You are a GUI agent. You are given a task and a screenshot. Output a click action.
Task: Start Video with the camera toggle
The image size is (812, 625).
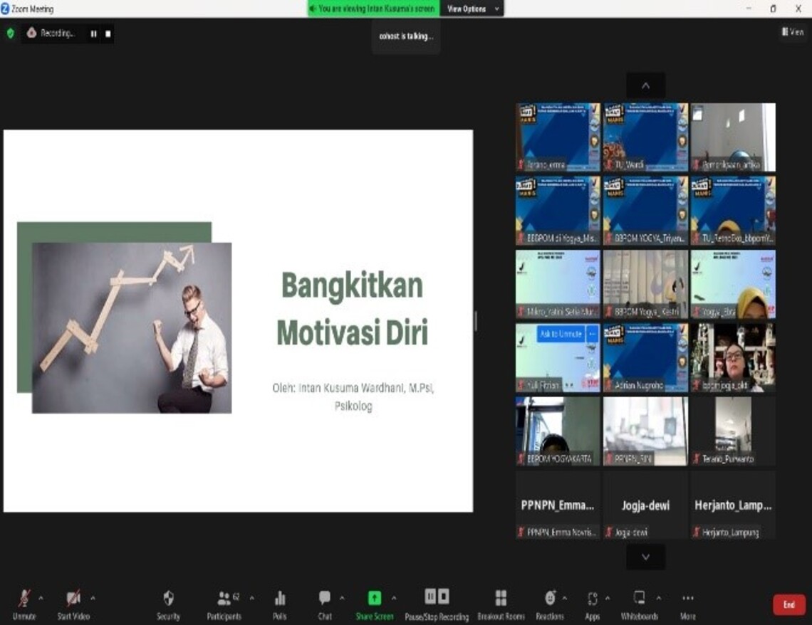[x=73, y=599]
